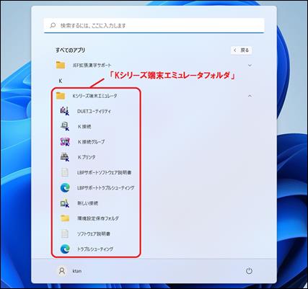Open the Edge icon beside トラブルシューティング
308x289 pixels.
click(x=65, y=249)
